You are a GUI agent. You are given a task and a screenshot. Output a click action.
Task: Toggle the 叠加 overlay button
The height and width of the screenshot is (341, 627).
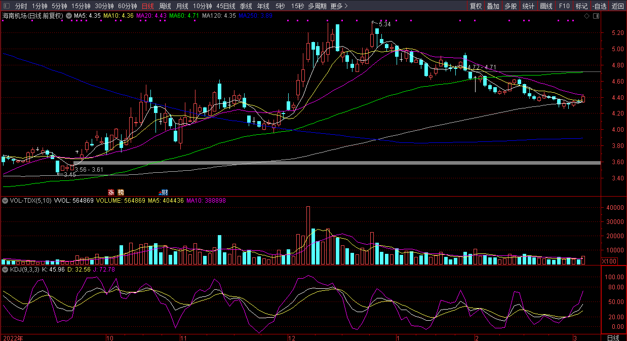[x=493, y=6]
